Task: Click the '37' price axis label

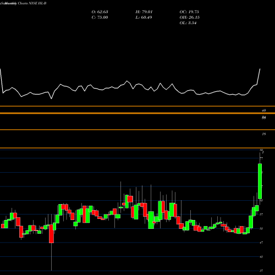Action: pyautogui.click(x=261, y=271)
